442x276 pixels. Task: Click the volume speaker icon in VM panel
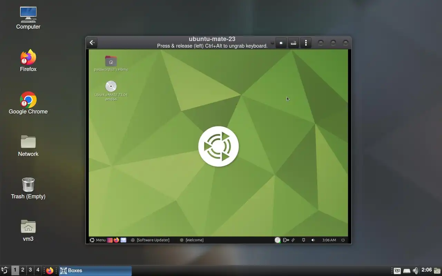tap(313, 240)
